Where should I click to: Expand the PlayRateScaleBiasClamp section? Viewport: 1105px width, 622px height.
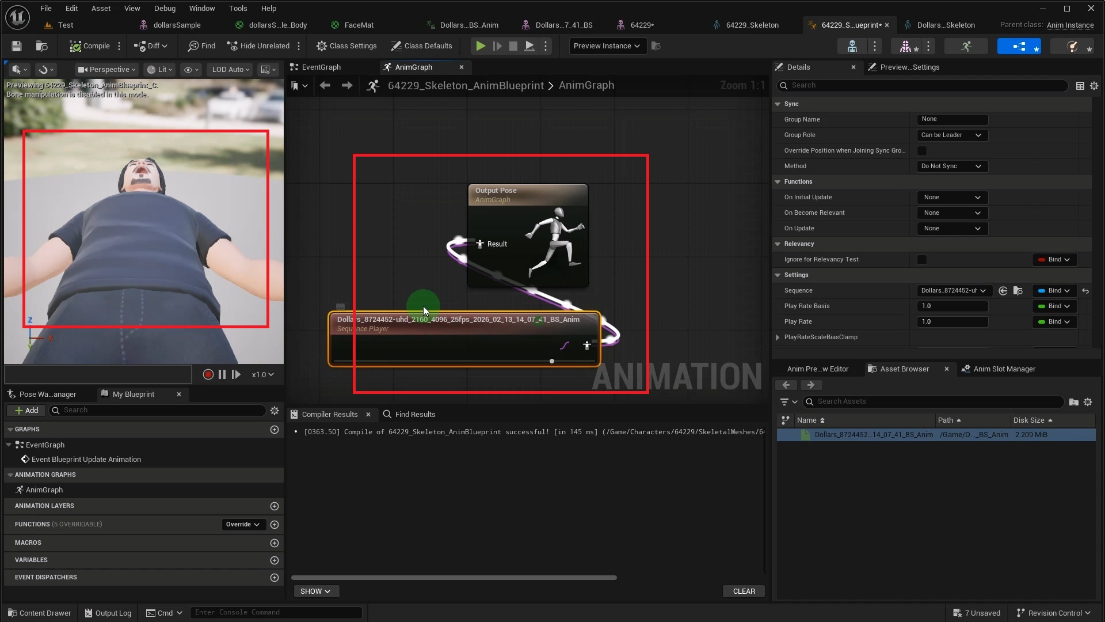coord(777,337)
